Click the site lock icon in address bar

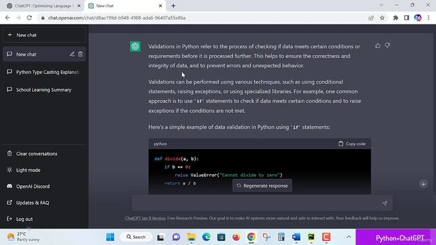42,18
